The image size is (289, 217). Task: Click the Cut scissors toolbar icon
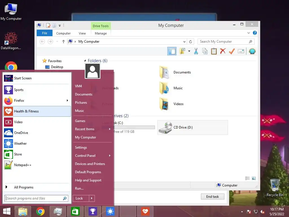[196, 51]
